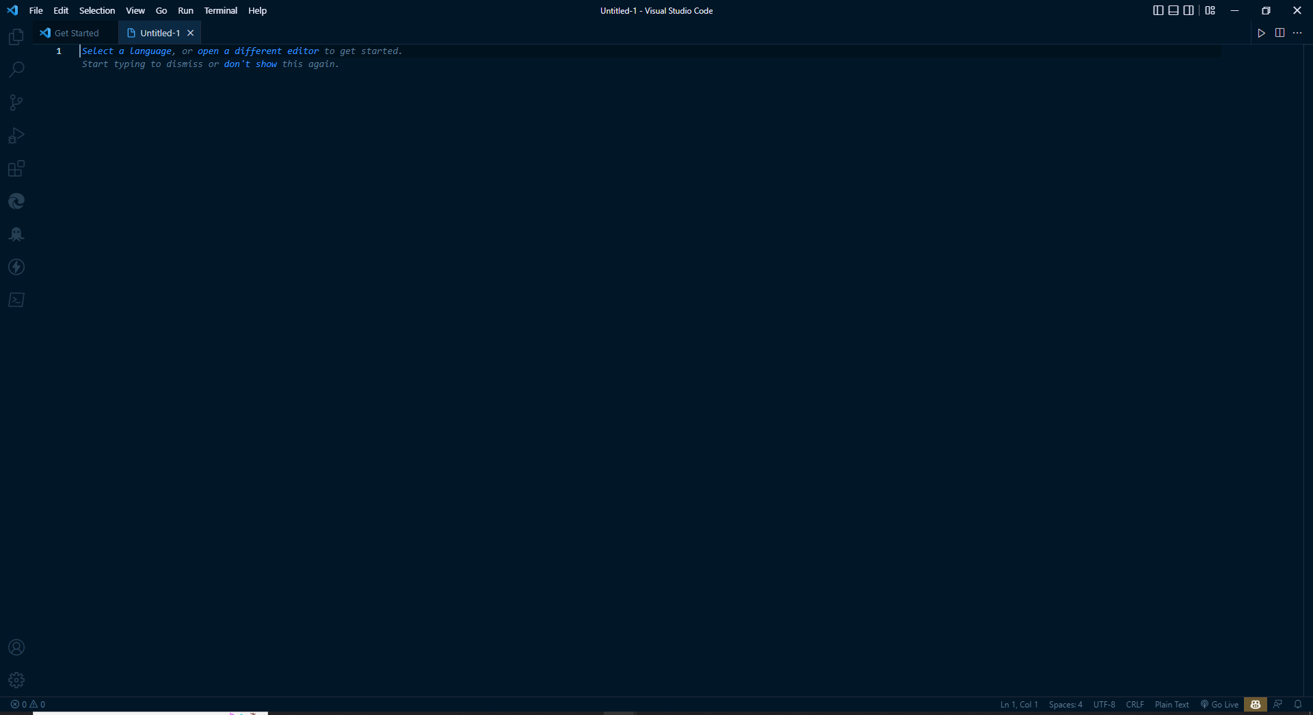Image resolution: width=1313 pixels, height=715 pixels.
Task: Toggle split editor right
Action: coord(1279,32)
